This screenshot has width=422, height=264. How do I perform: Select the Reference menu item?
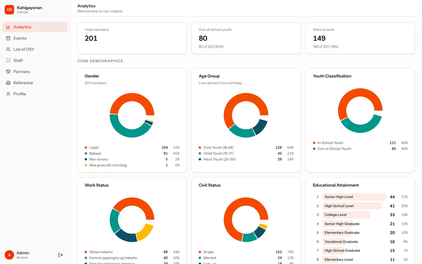(x=35, y=83)
